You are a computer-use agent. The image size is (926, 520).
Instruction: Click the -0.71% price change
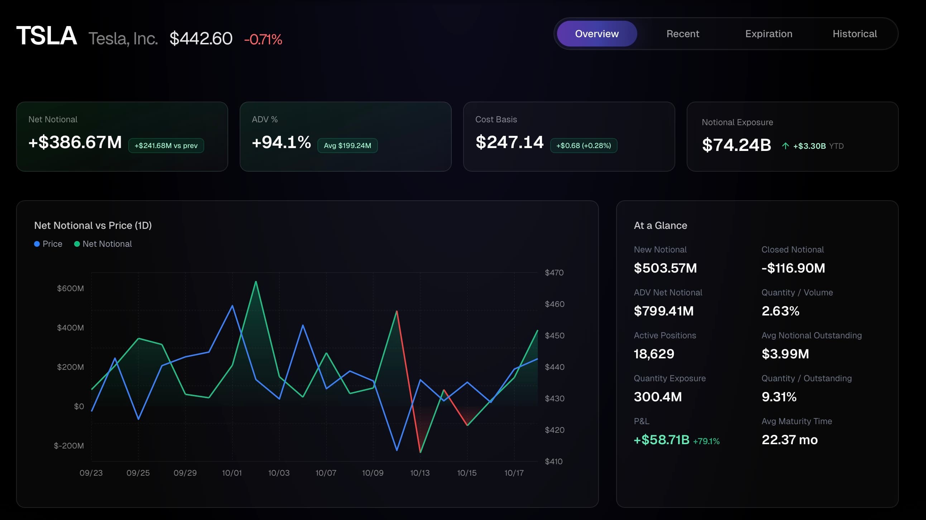(x=263, y=39)
